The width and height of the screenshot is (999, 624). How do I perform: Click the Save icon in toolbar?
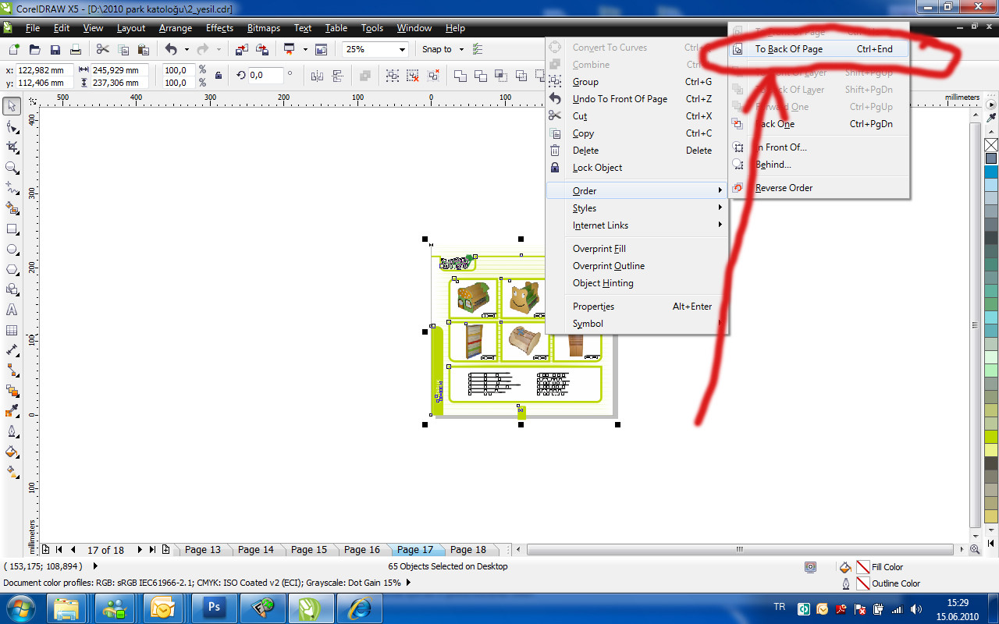pyautogui.click(x=55, y=50)
